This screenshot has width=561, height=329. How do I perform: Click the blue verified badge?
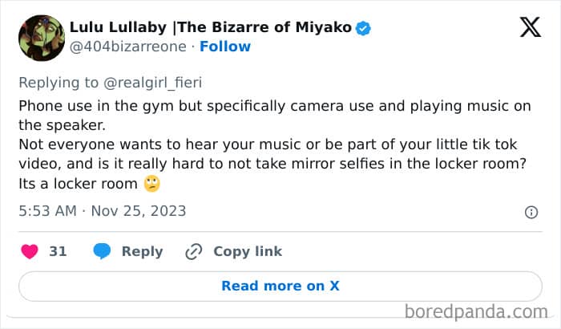click(x=364, y=28)
